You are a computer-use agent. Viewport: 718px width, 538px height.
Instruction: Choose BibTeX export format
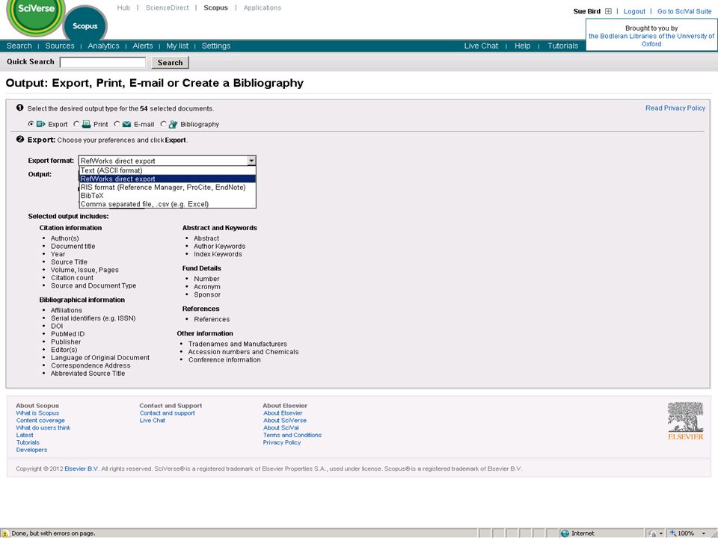tap(168, 195)
